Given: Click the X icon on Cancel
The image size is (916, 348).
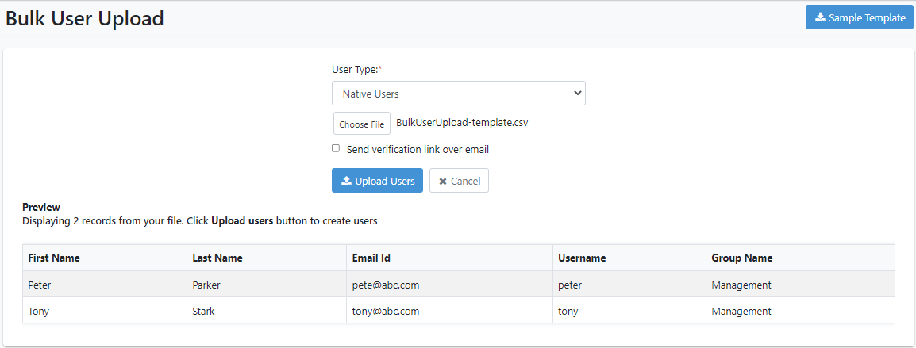Looking at the screenshot, I should (443, 182).
